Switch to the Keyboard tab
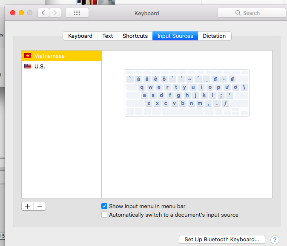The width and height of the screenshot is (287, 246). [x=80, y=36]
